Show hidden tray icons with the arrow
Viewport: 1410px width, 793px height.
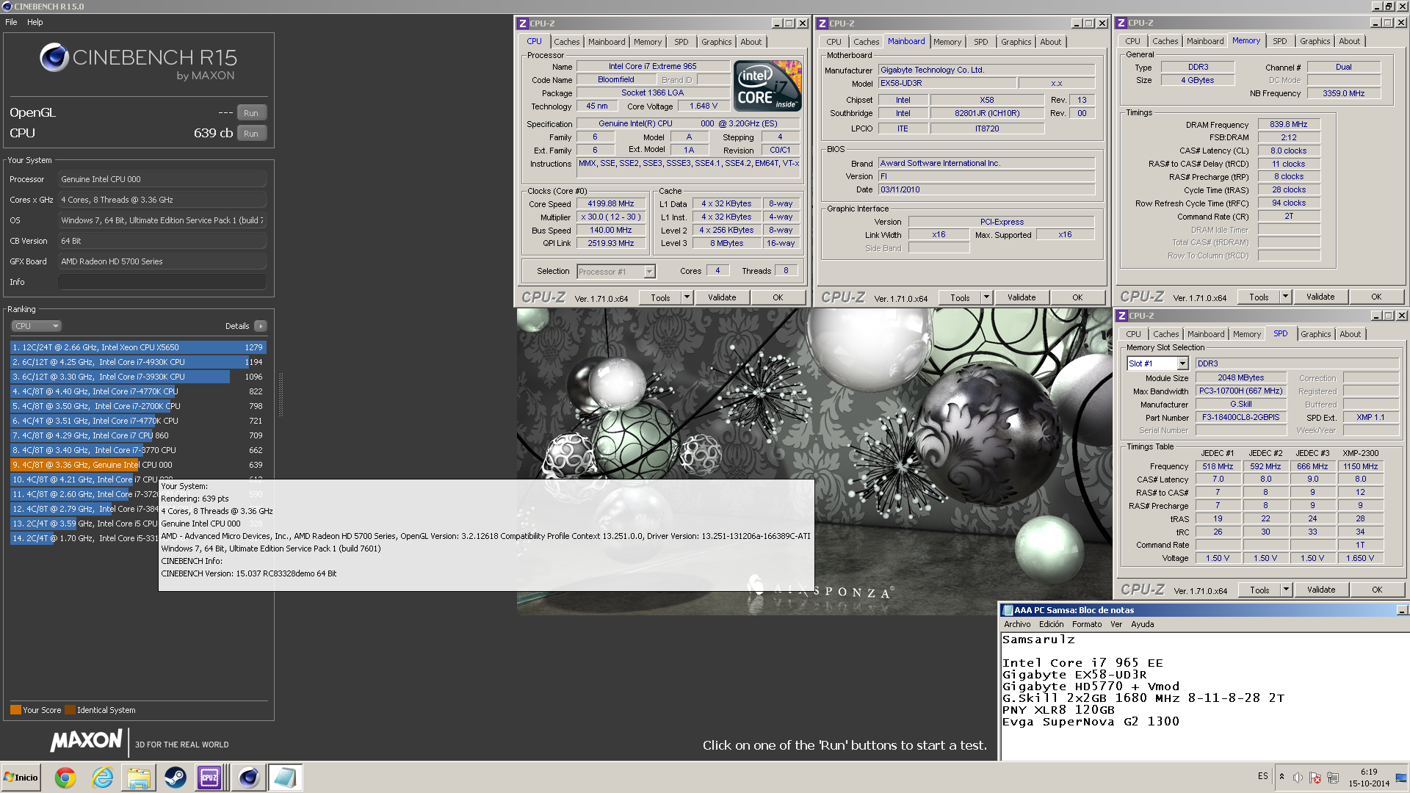1281,777
